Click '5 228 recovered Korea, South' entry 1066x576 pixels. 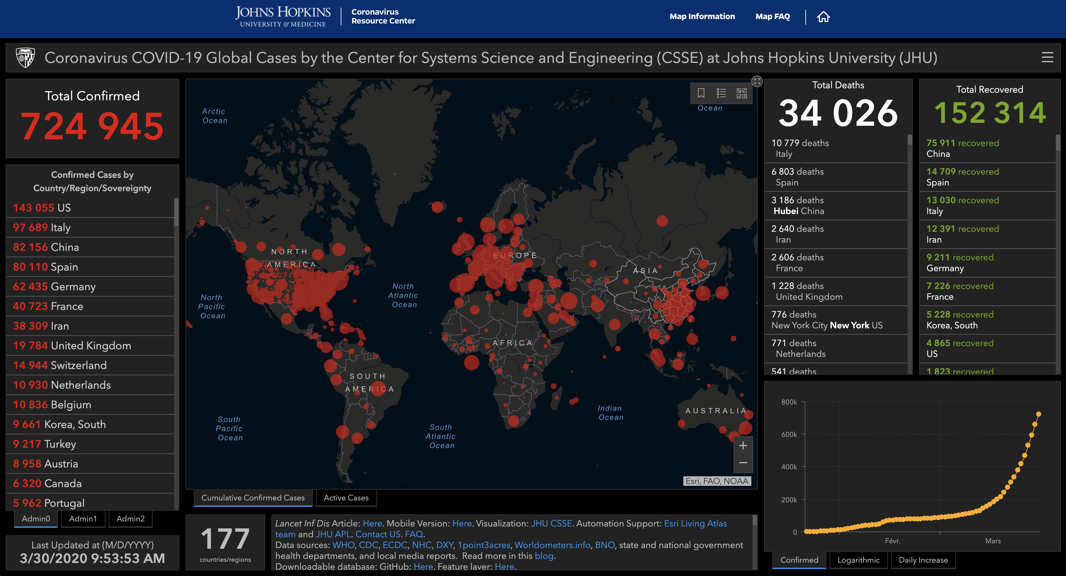pyautogui.click(x=987, y=320)
